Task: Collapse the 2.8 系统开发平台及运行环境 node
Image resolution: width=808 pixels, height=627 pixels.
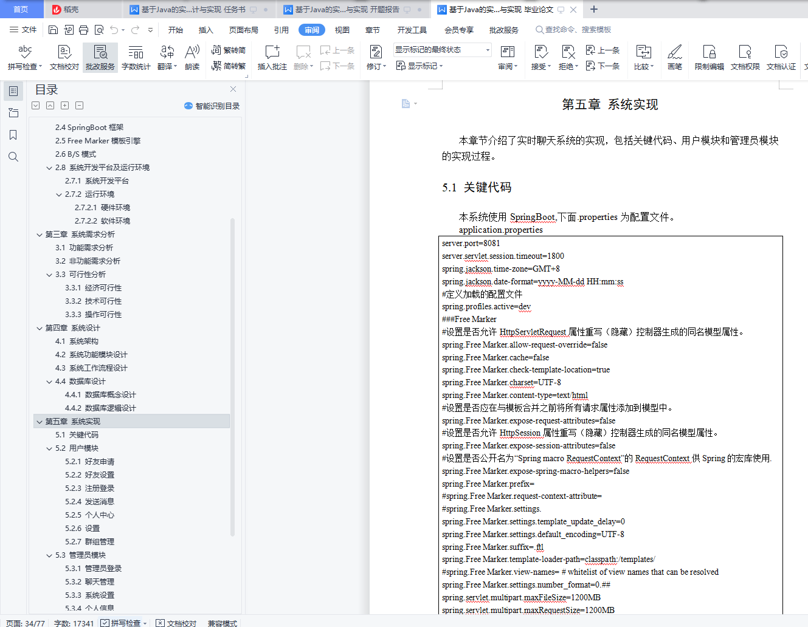Action: [x=49, y=168]
